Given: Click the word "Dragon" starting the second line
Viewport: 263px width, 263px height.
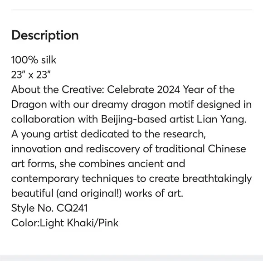Looking at the screenshot, I should (x=29, y=105).
